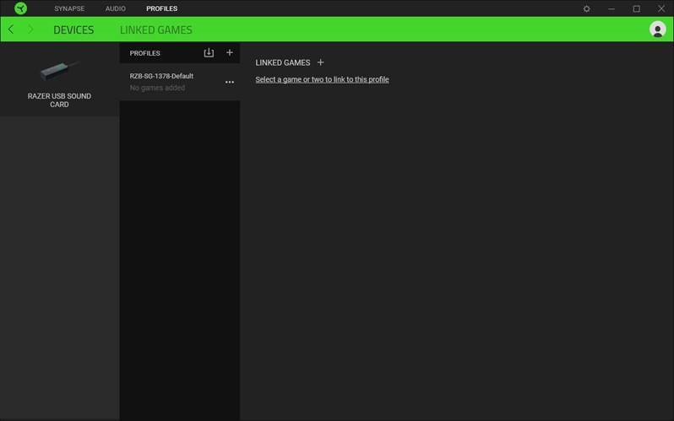Minimize the Synapse window

coord(611,8)
